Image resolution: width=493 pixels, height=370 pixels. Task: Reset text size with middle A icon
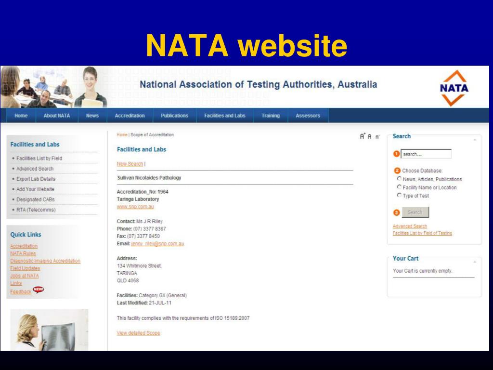[369, 136]
